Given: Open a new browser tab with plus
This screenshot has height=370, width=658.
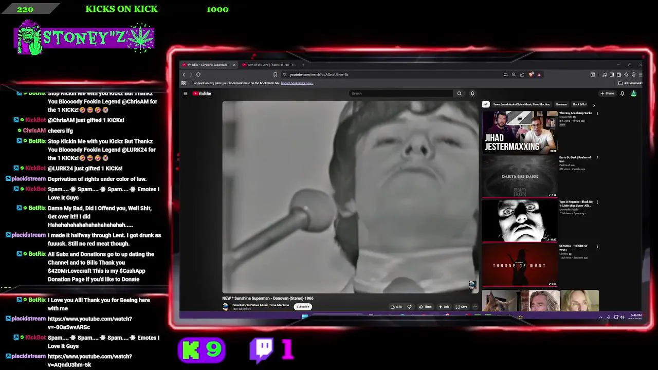Looking at the screenshot, I should click(303, 65).
